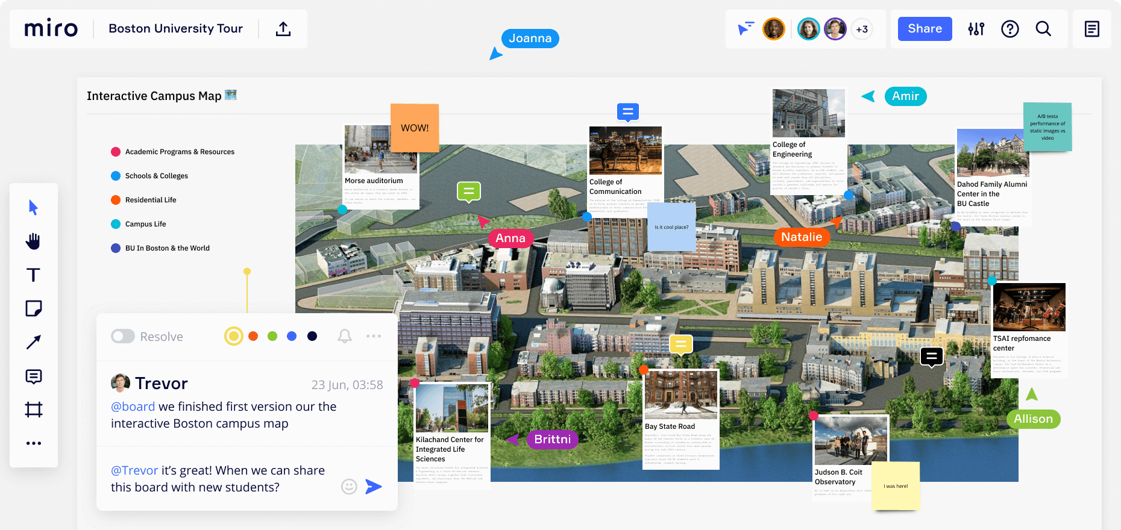
Task: Open the emoji picker in reply box
Action: 349,487
